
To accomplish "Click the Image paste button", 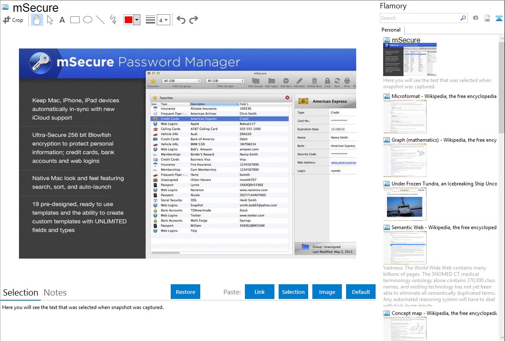I will (327, 292).
